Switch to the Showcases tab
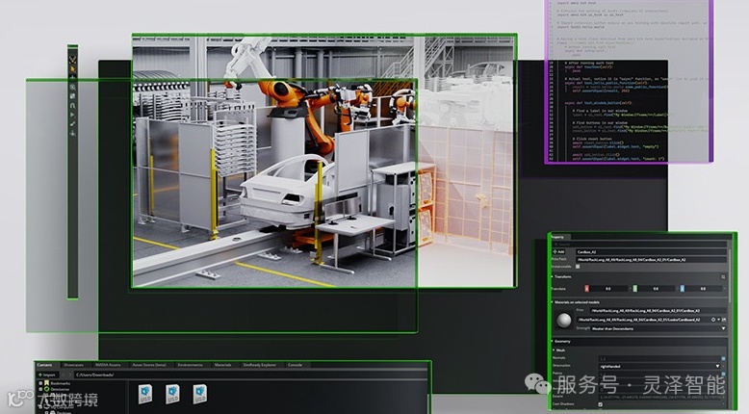 (73, 365)
